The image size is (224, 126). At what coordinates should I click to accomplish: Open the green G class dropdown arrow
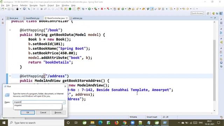[x=126, y=9]
